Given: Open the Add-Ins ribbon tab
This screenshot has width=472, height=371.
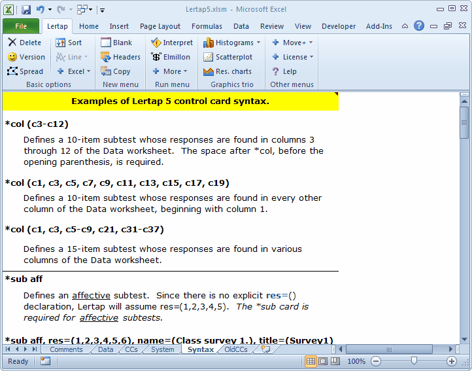Looking at the screenshot, I should pyautogui.click(x=379, y=26).
